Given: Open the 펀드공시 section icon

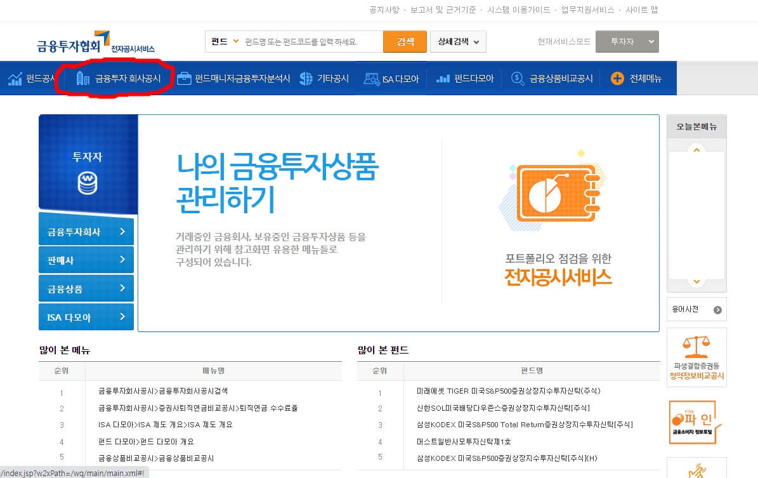Looking at the screenshot, I should coord(18,77).
